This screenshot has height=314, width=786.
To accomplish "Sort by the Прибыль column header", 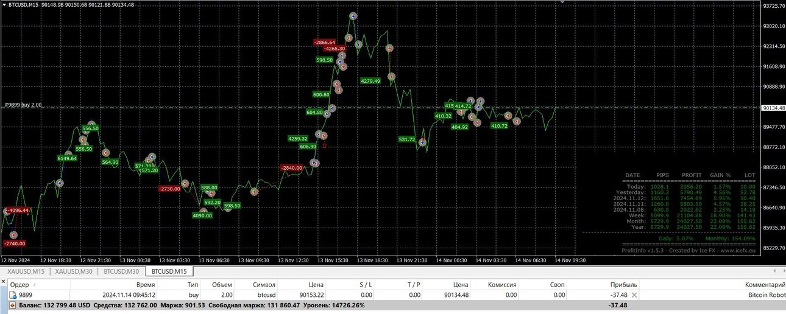I will [624, 285].
